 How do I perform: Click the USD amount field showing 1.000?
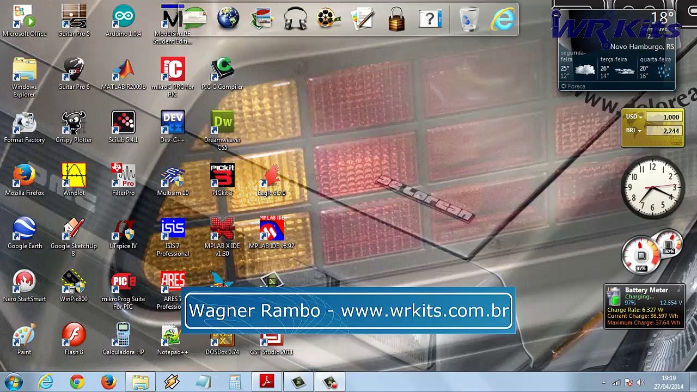pyautogui.click(x=663, y=117)
